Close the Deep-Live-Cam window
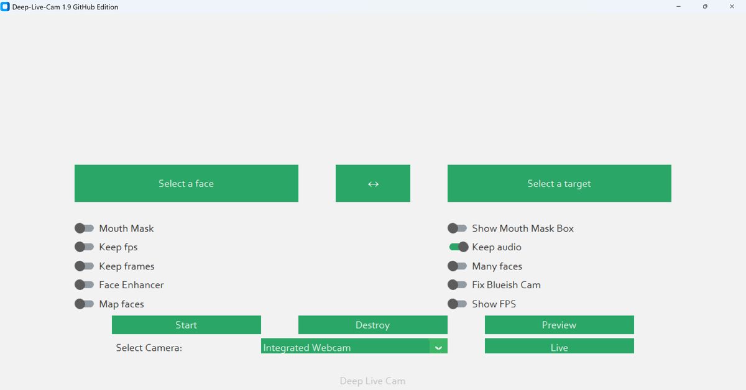Image resolution: width=746 pixels, height=390 pixels. [x=732, y=7]
